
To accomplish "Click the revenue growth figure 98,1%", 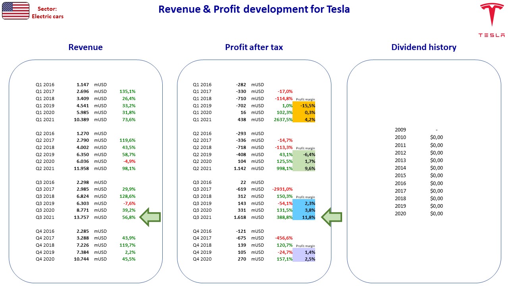I will (x=129, y=168).
